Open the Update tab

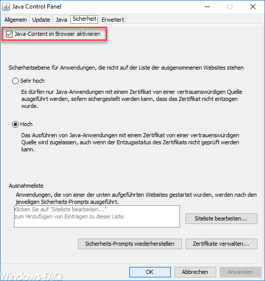pos(41,20)
